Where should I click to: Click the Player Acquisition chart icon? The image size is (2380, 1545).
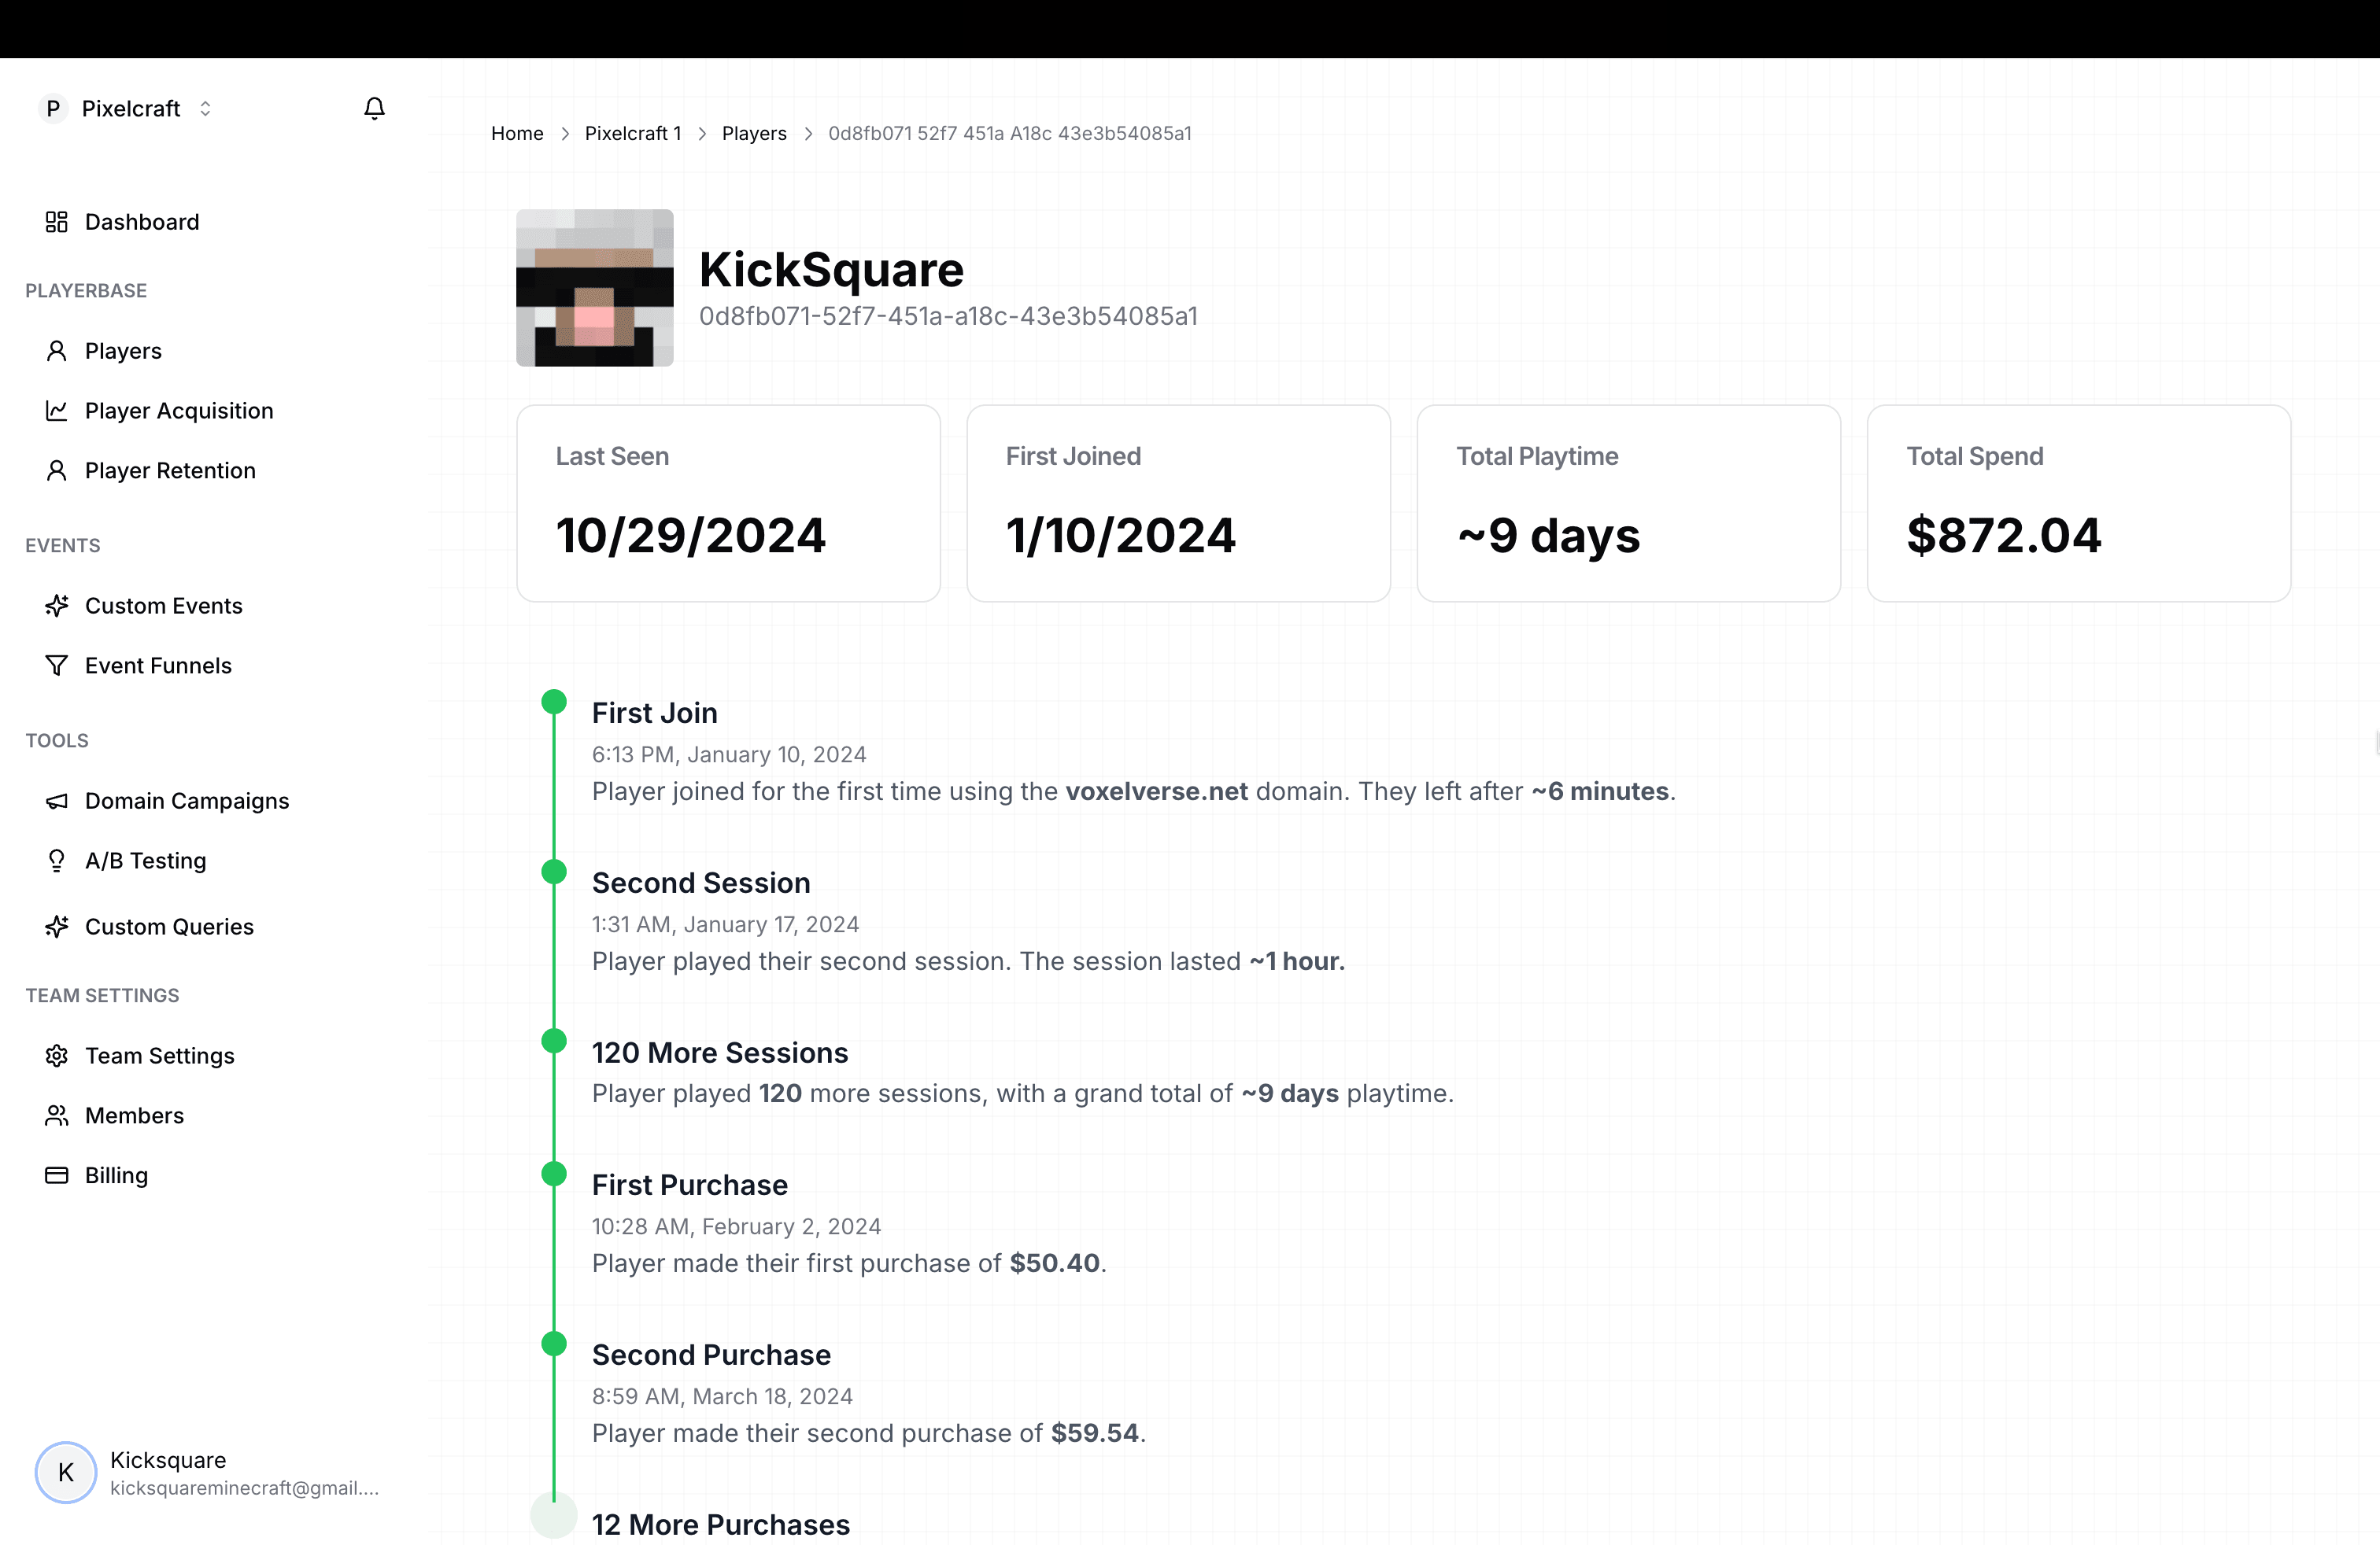[x=57, y=411]
